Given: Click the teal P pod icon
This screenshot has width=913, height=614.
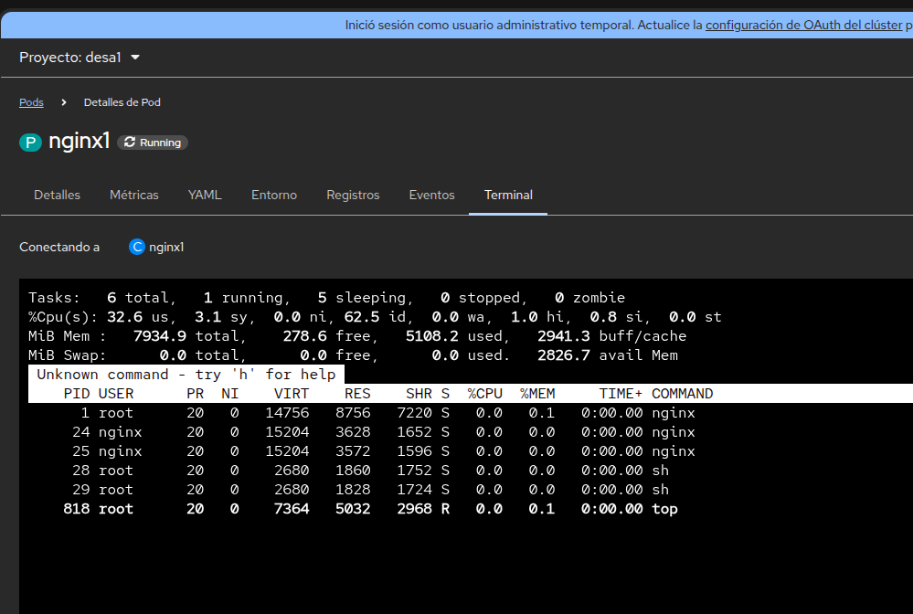Looking at the screenshot, I should [30, 143].
